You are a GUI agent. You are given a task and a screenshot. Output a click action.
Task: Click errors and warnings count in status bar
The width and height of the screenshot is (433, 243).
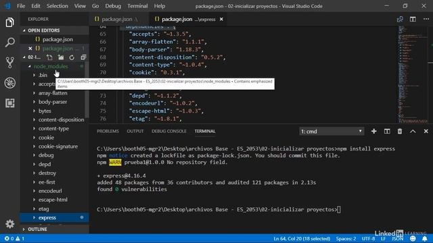coord(14,238)
